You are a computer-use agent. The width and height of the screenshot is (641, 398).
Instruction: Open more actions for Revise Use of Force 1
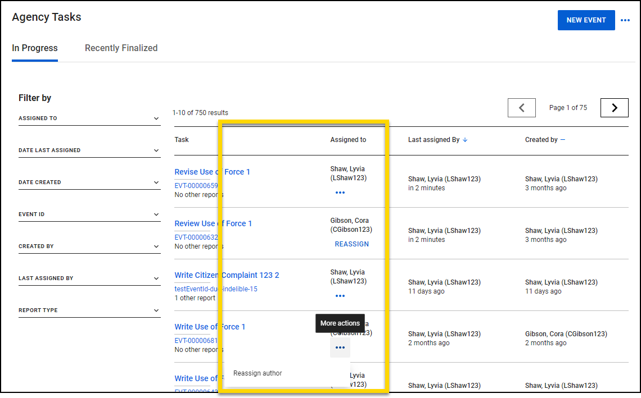[340, 192]
